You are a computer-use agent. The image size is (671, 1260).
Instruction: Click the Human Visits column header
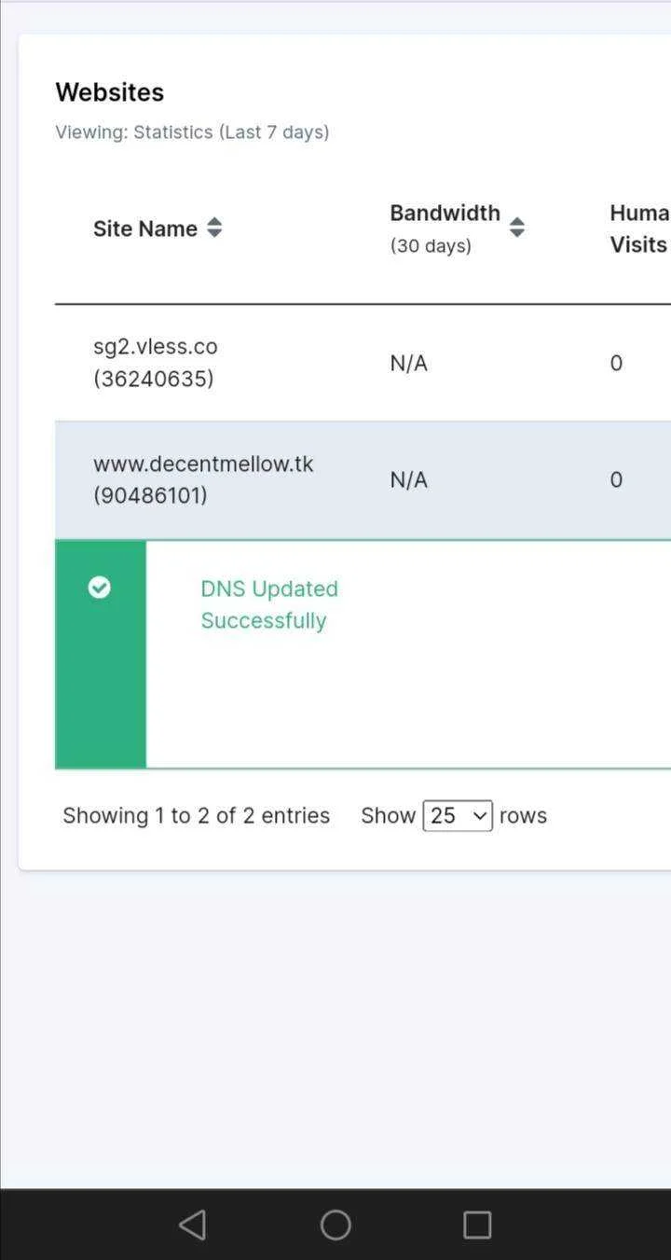coord(639,228)
